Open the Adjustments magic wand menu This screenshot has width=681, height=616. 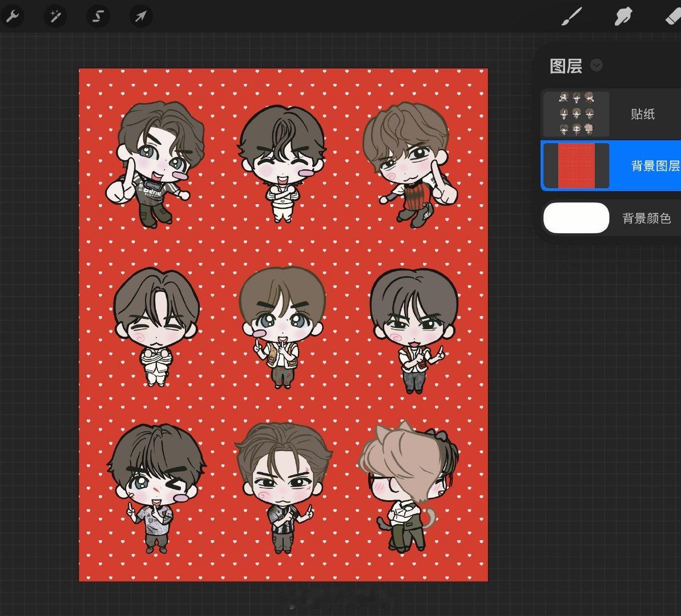tap(55, 17)
